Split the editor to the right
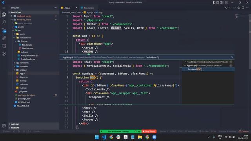Image resolution: width=251 pixels, height=141 pixels. pyautogui.click(x=243, y=8)
